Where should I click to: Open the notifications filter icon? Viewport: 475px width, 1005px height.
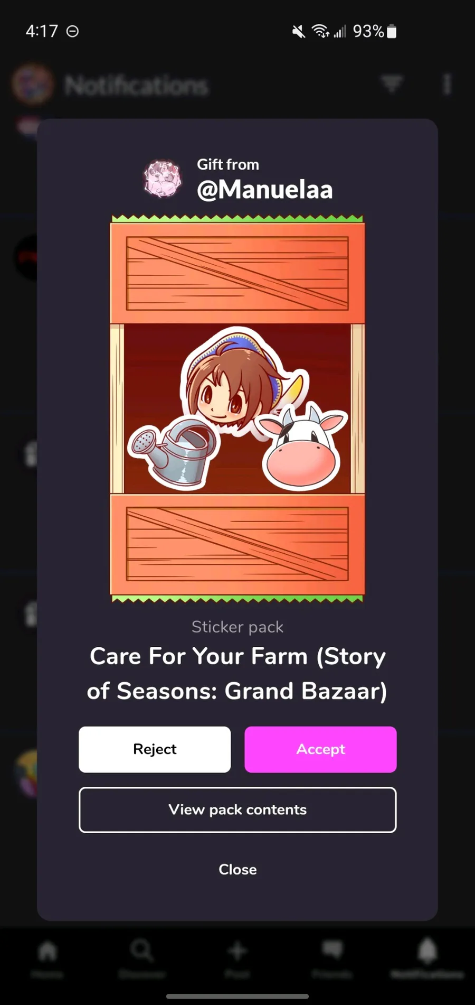(x=392, y=83)
